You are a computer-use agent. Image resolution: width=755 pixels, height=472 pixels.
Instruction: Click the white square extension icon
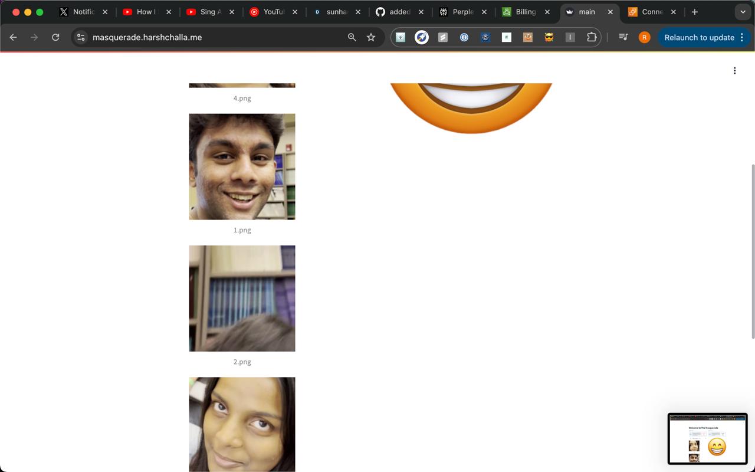click(x=507, y=37)
